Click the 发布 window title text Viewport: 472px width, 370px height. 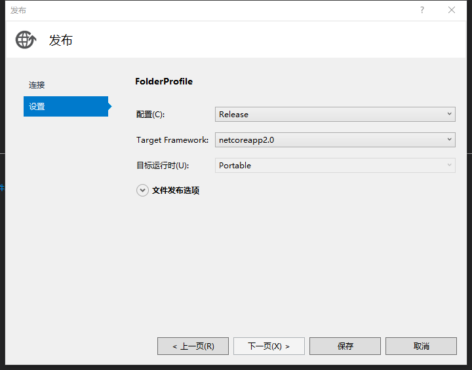(18, 10)
